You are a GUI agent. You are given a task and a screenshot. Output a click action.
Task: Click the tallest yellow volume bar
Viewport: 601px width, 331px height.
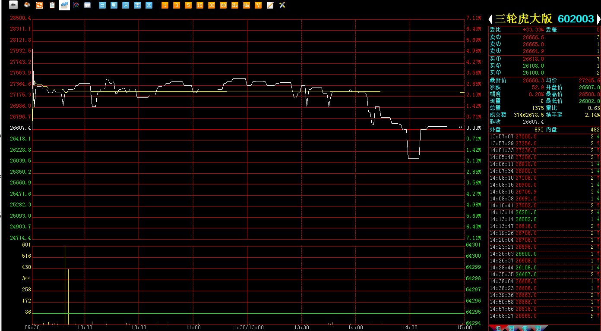(x=65, y=285)
